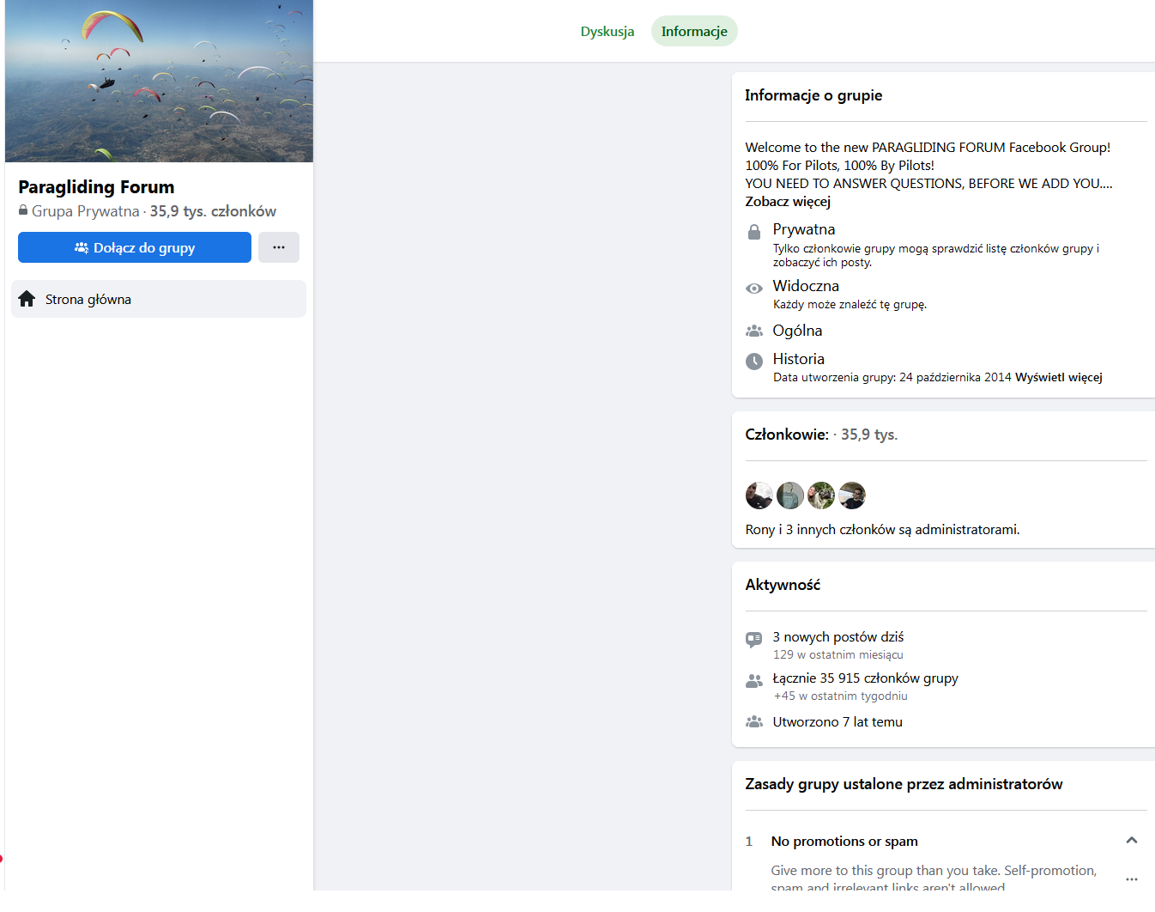Click the Członkowie: heading
This screenshot has width=1155, height=912.
pyautogui.click(x=787, y=435)
